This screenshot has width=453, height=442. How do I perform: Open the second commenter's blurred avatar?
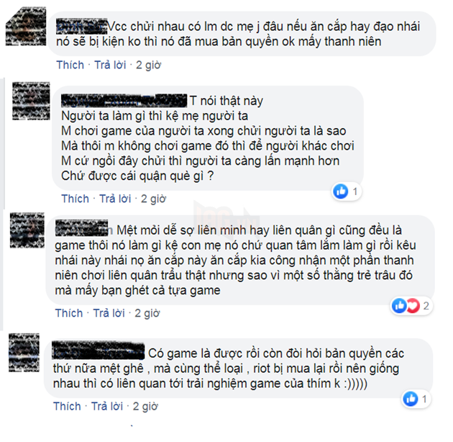point(31,101)
